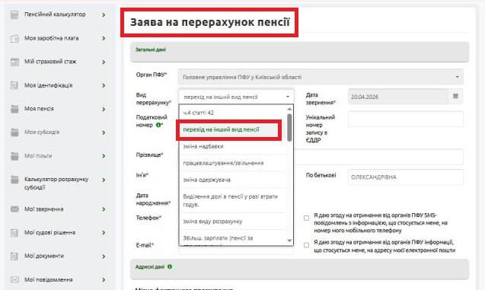485x290 pixels.
Task: Click the Мої звернення envelope icon
Action: 14,209
